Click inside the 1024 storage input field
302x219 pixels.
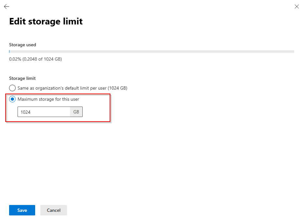[x=44, y=112]
